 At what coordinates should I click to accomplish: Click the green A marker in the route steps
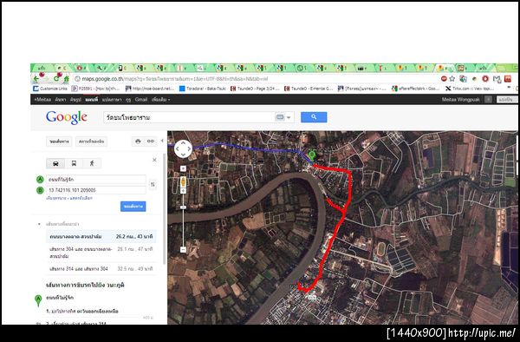pyautogui.click(x=38, y=299)
